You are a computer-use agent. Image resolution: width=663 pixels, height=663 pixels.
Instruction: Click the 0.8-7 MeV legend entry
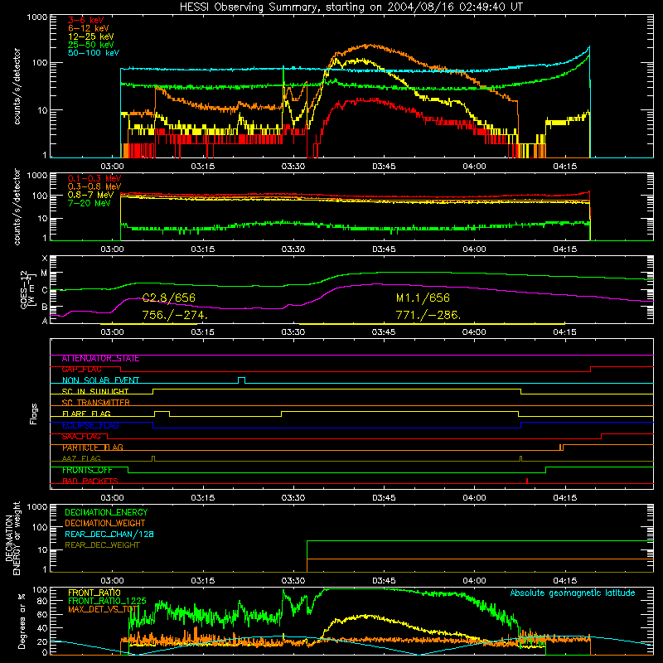(90, 195)
